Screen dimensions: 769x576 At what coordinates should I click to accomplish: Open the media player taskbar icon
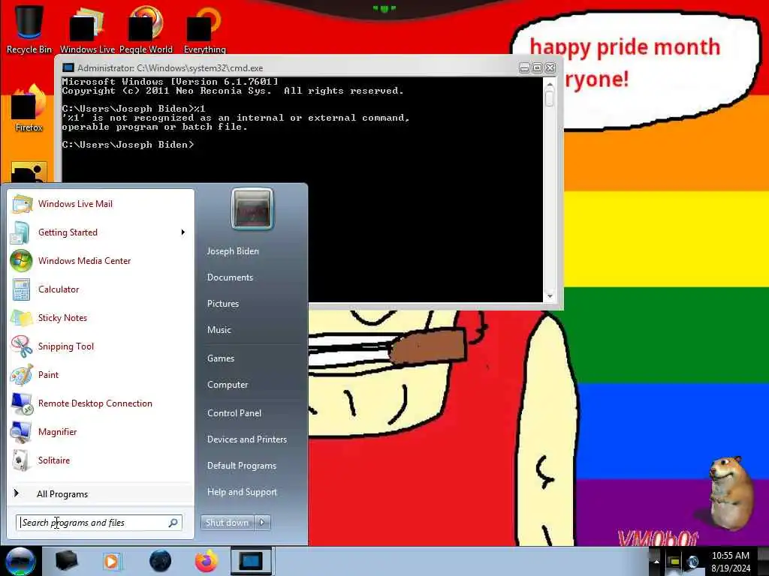[112, 561]
